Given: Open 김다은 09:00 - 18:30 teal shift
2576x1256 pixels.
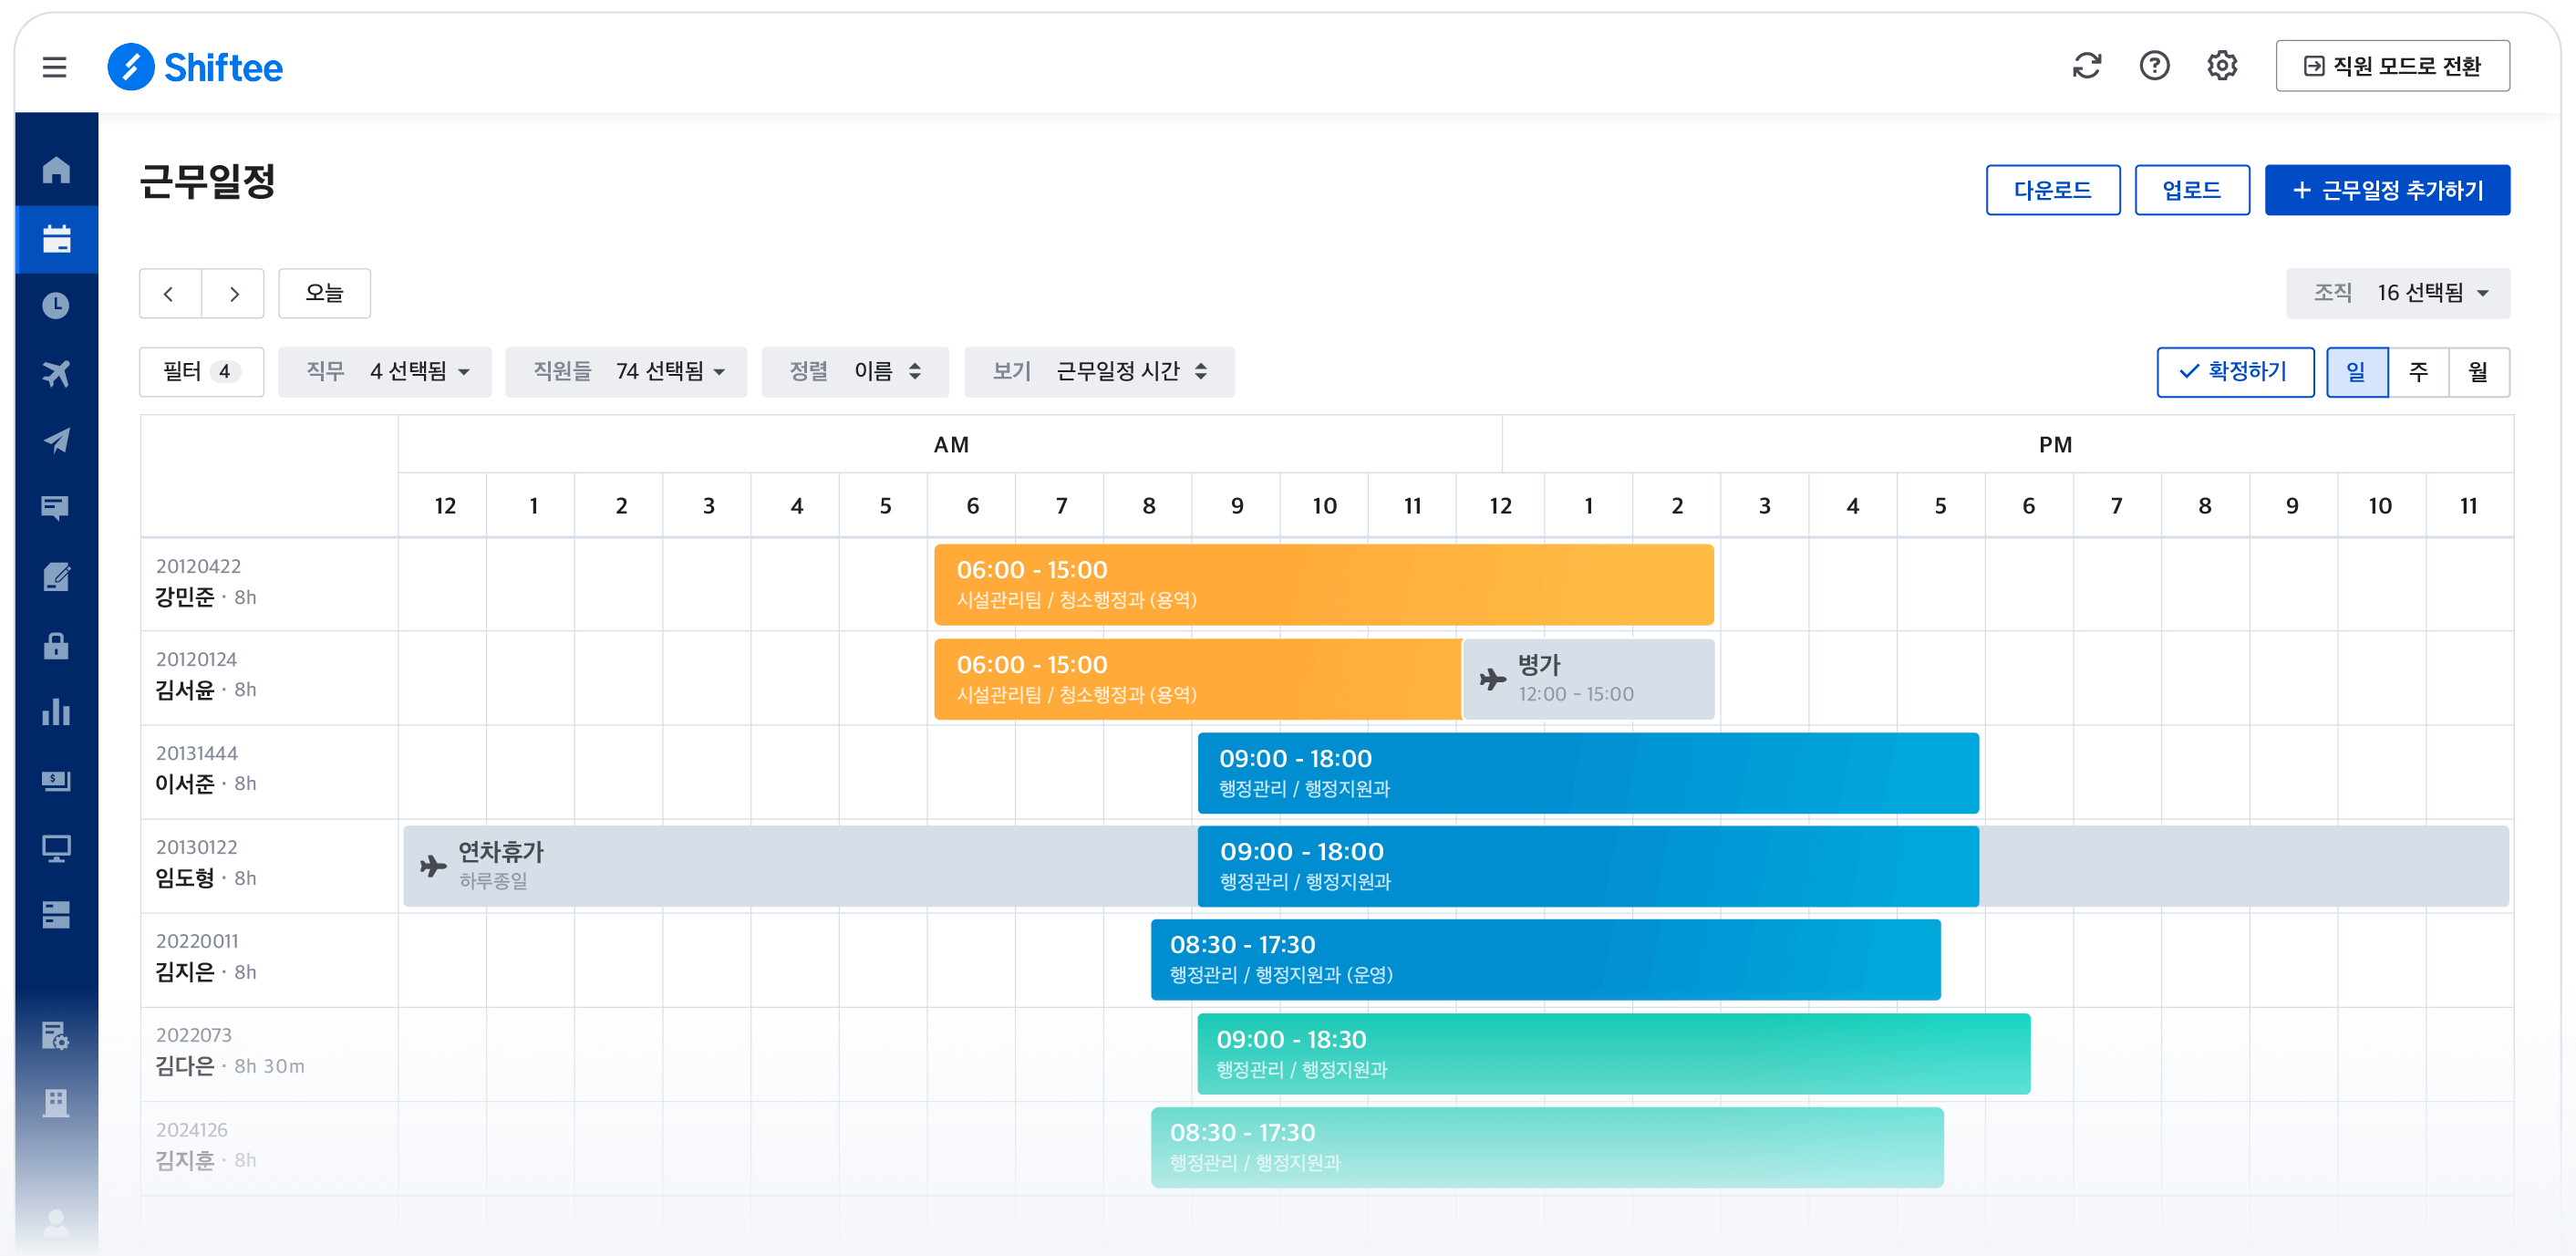Looking at the screenshot, I should [x=1614, y=1054].
